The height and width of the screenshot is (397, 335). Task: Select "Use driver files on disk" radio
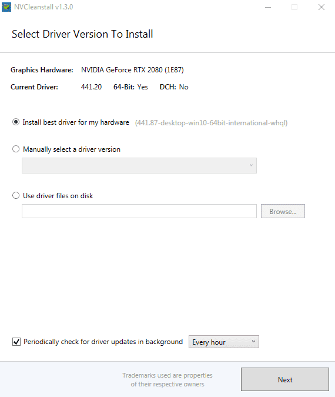(16, 195)
